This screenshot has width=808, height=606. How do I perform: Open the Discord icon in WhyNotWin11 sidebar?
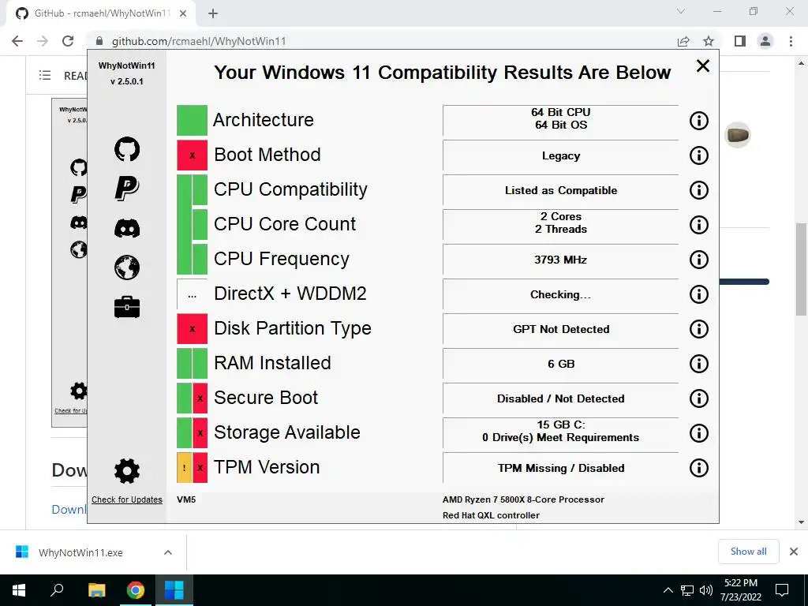click(127, 228)
